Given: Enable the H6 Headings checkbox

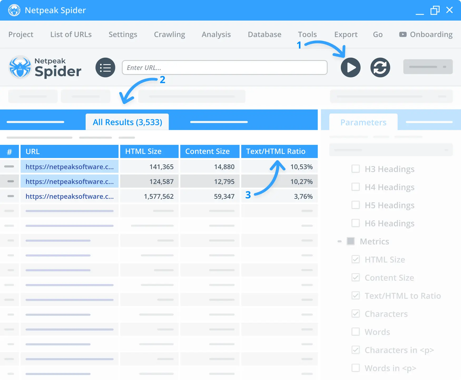Looking at the screenshot, I should 356,223.
